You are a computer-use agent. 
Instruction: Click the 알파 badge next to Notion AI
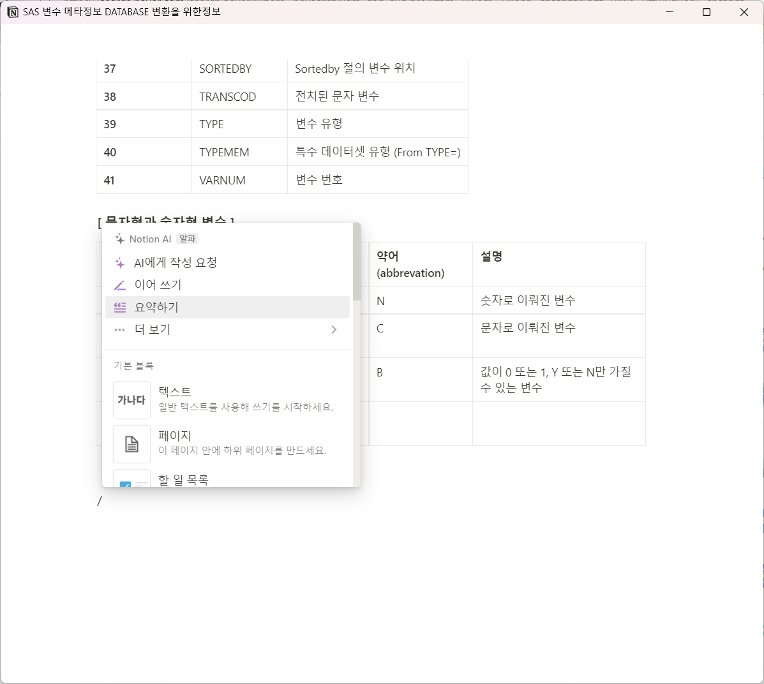[187, 239]
